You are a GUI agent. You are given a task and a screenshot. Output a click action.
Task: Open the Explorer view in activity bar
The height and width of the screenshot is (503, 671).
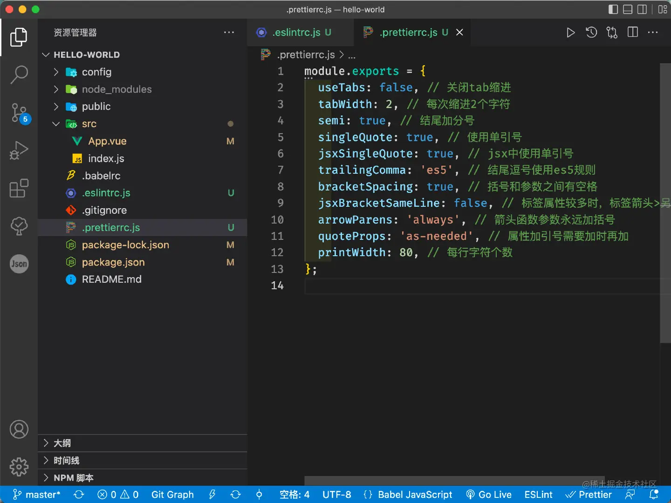pos(19,37)
